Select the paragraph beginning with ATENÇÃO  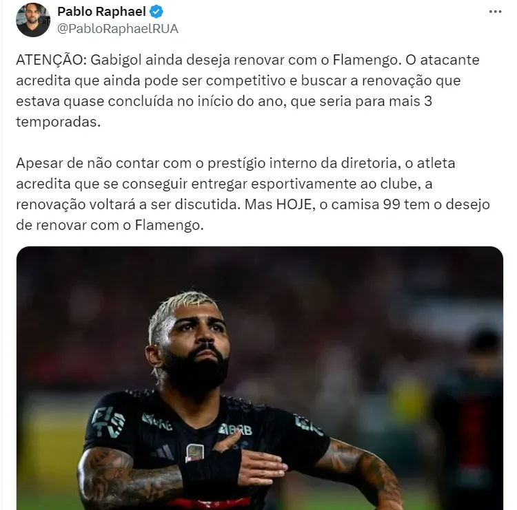click(x=247, y=91)
